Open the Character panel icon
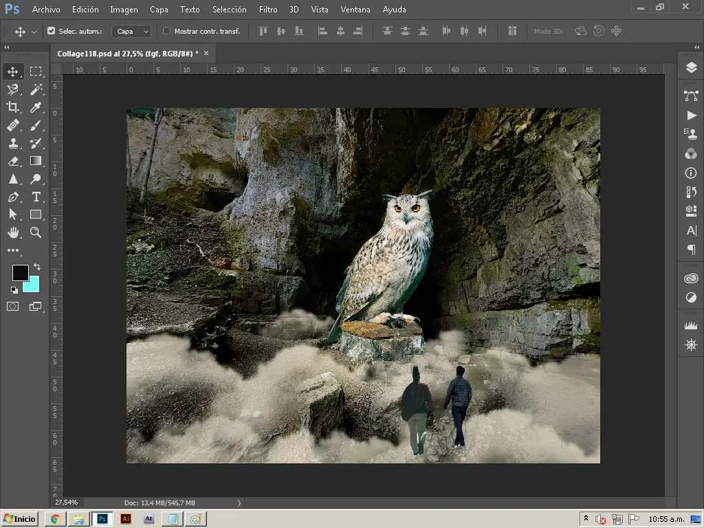 pyautogui.click(x=691, y=230)
